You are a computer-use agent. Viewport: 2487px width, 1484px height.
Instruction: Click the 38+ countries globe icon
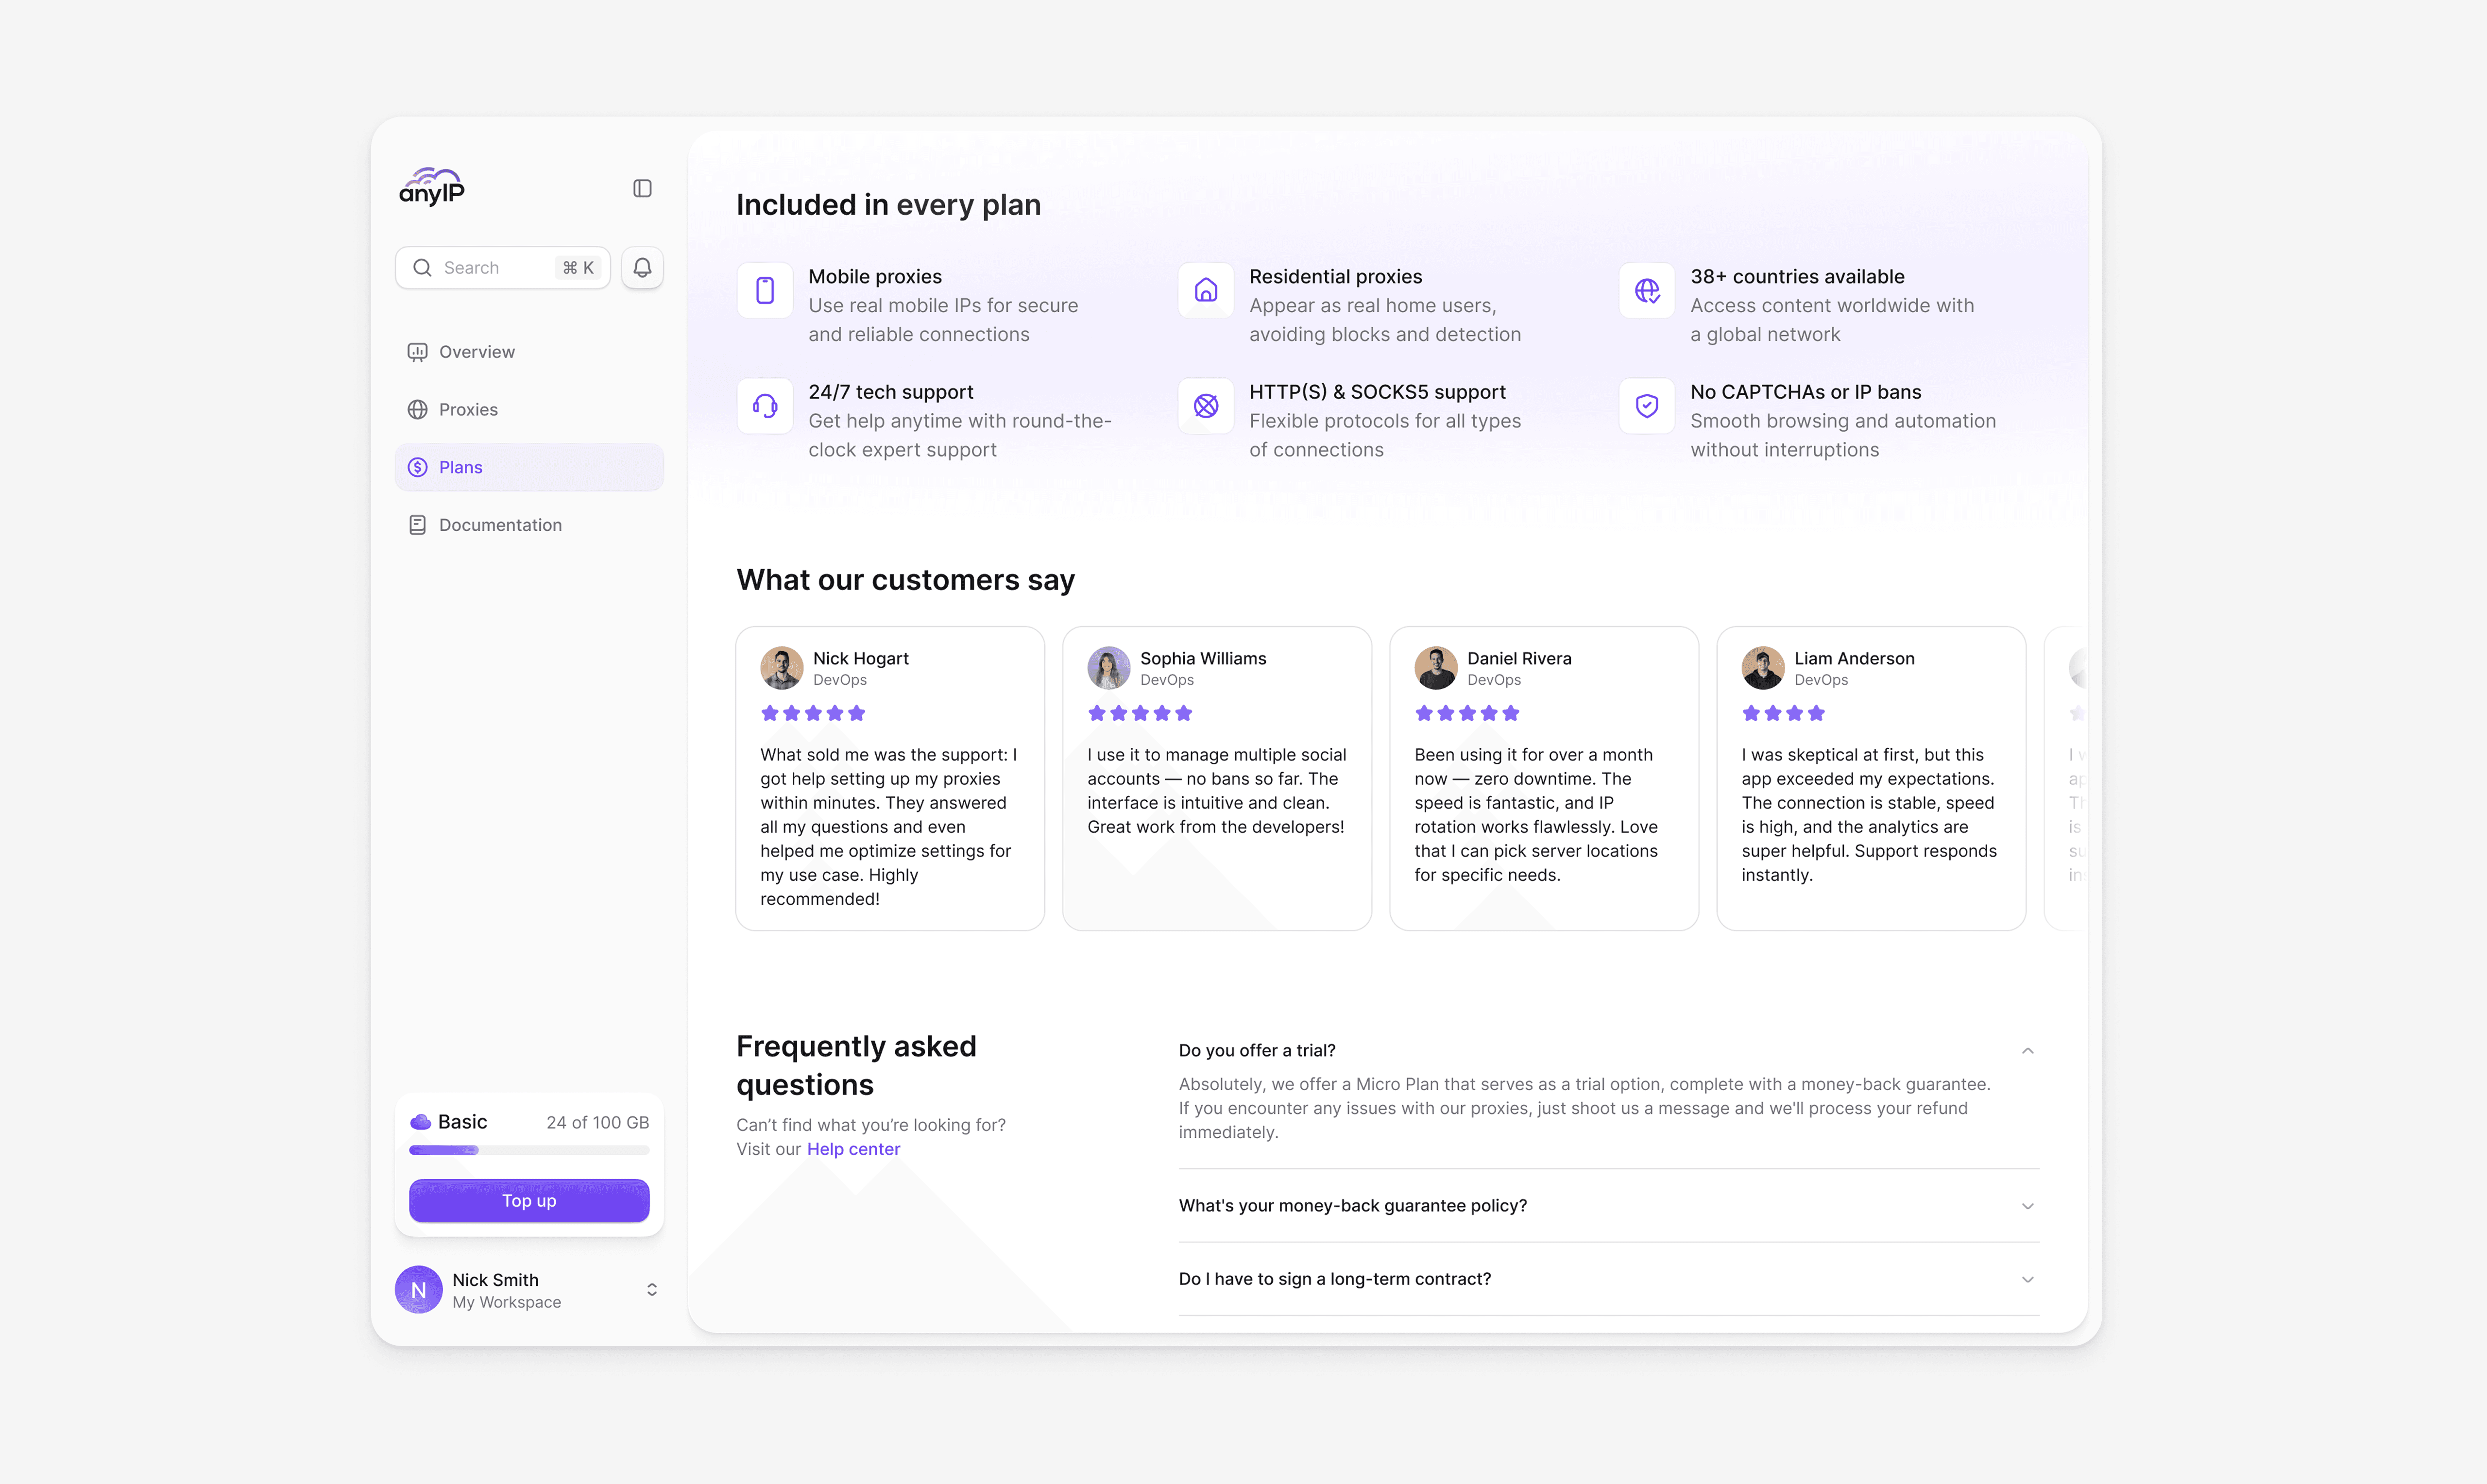click(x=1647, y=290)
